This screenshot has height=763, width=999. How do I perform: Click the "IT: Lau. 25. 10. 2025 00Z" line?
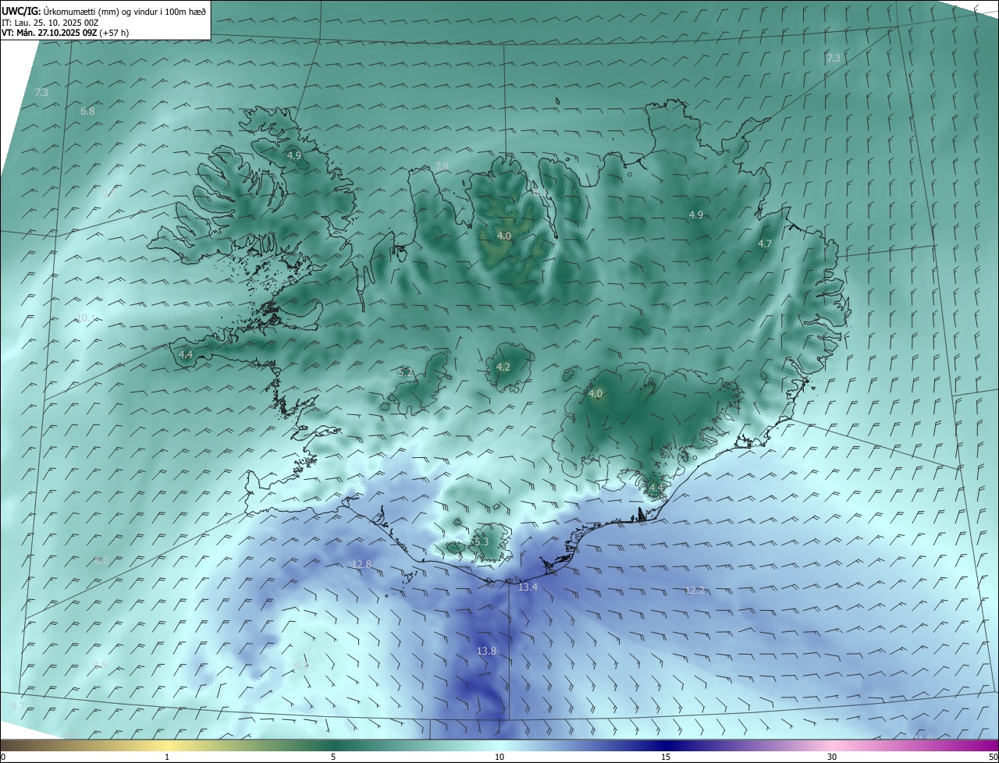coord(50,23)
